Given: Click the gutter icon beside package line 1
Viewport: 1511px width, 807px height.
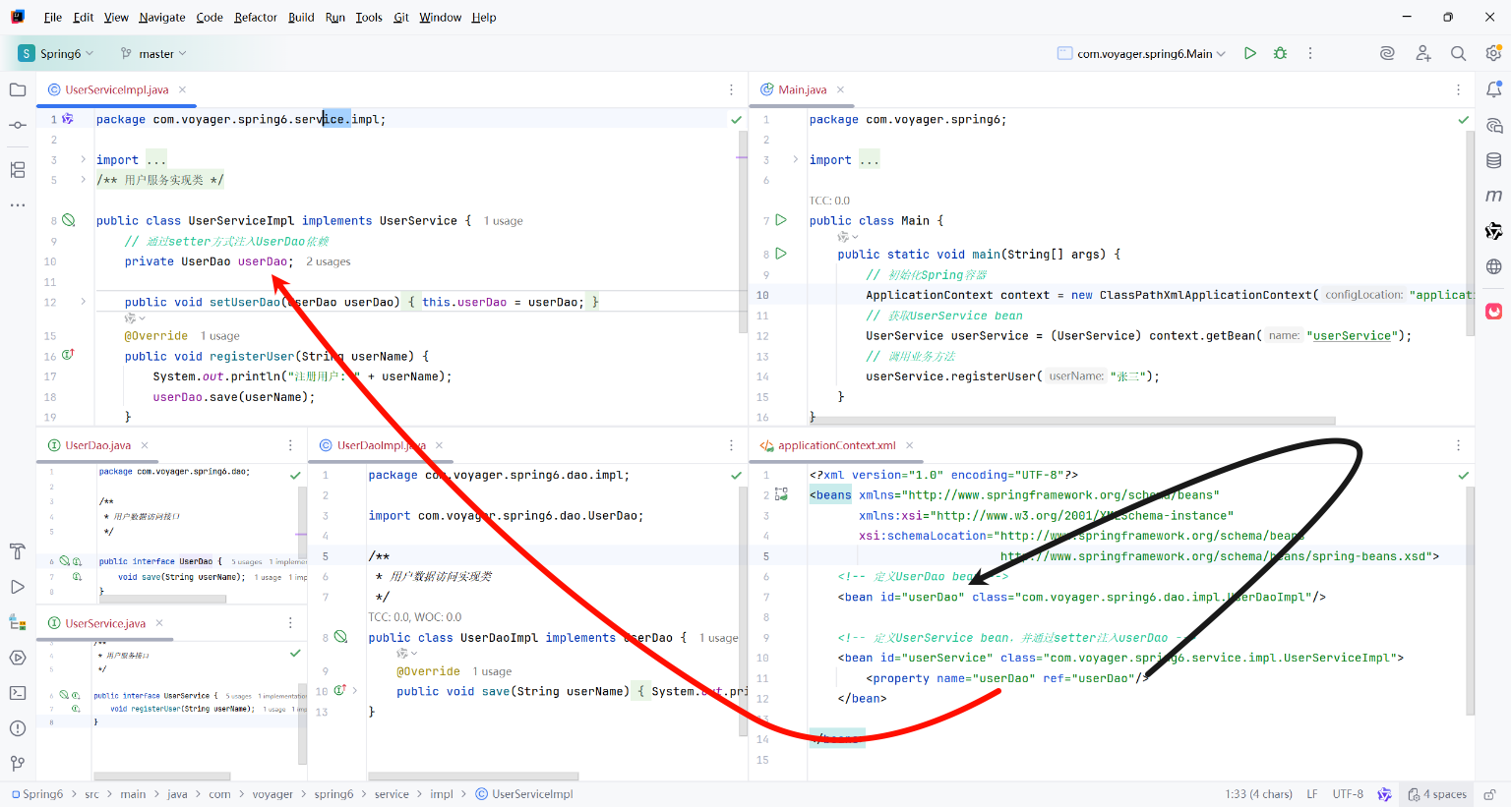Looking at the screenshot, I should [68, 119].
